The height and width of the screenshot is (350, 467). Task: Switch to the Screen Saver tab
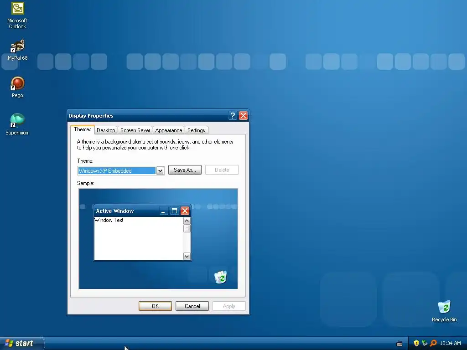(135, 130)
